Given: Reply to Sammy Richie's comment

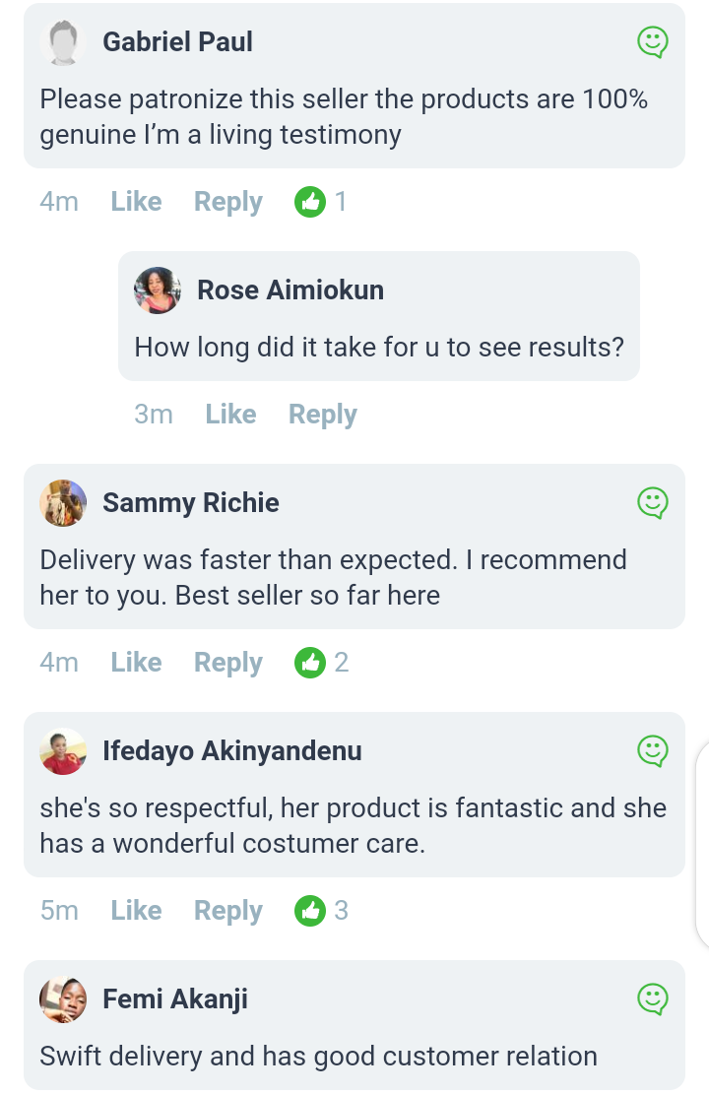Looking at the screenshot, I should pos(227,663).
